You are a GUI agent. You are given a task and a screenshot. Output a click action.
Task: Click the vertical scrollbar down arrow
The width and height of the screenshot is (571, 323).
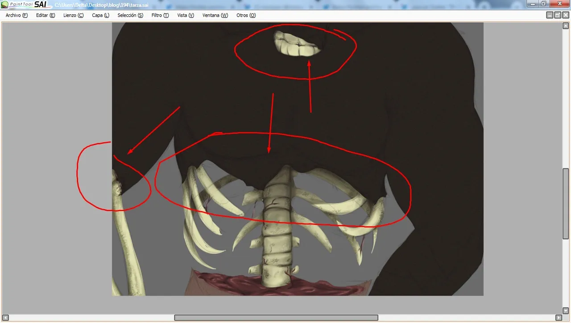pyautogui.click(x=566, y=310)
